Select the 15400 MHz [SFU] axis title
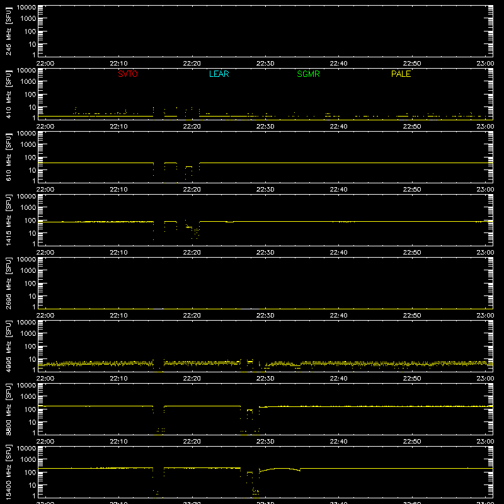This screenshot has height=504, width=504. 9,472
